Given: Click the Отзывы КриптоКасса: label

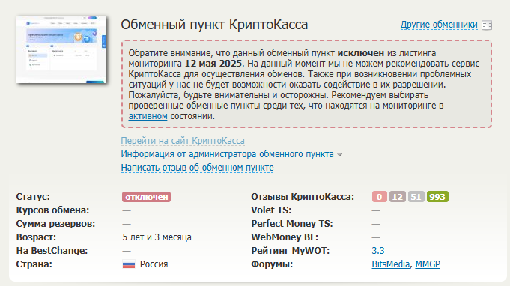Looking at the screenshot, I should 303,197.
